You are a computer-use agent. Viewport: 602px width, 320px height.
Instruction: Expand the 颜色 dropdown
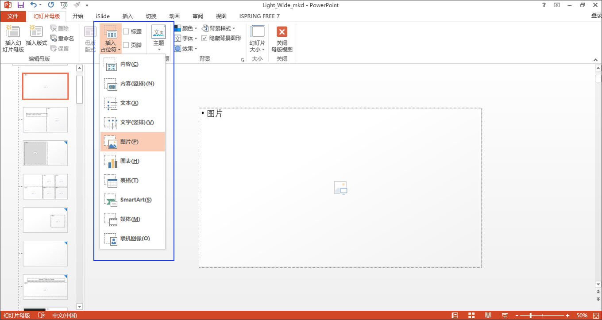[x=186, y=28]
